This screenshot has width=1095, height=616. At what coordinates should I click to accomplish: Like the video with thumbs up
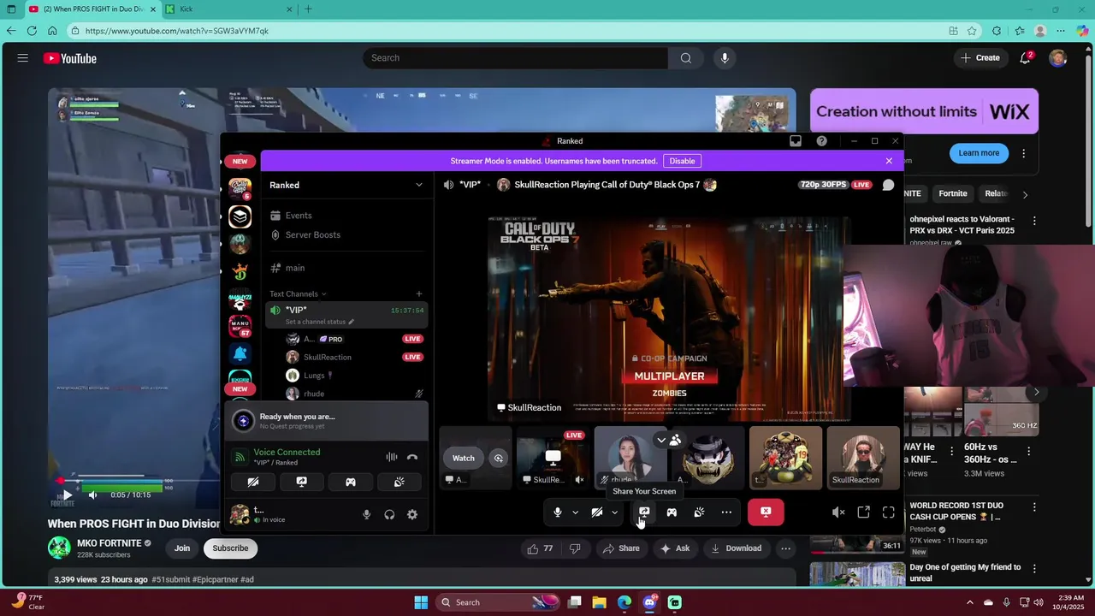coord(540,548)
